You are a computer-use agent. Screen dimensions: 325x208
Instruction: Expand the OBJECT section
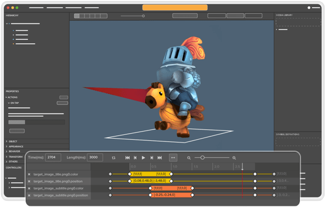click(x=7, y=141)
